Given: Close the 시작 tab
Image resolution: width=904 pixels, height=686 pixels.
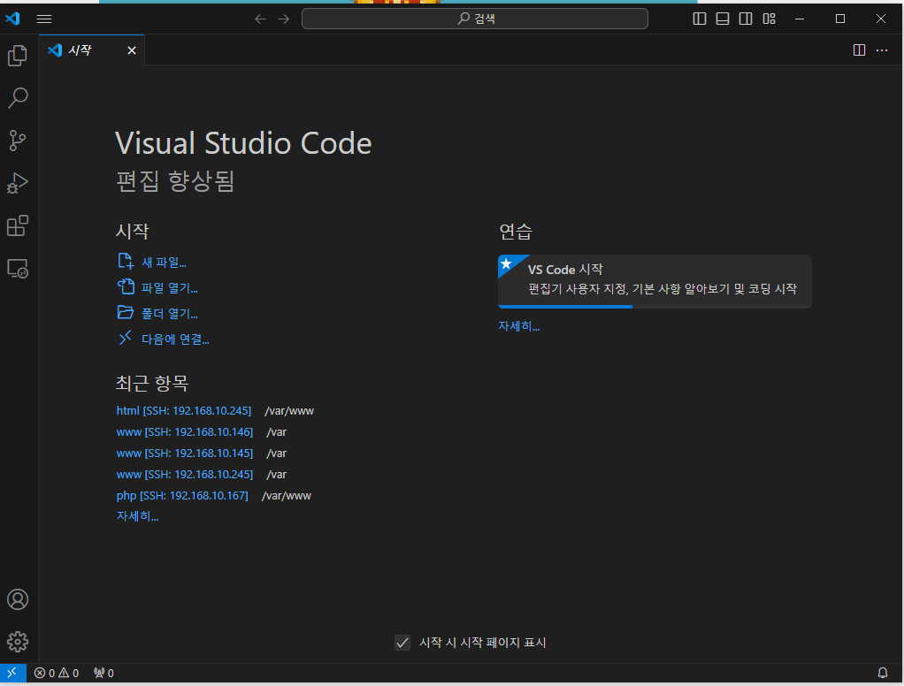Looking at the screenshot, I should [132, 50].
